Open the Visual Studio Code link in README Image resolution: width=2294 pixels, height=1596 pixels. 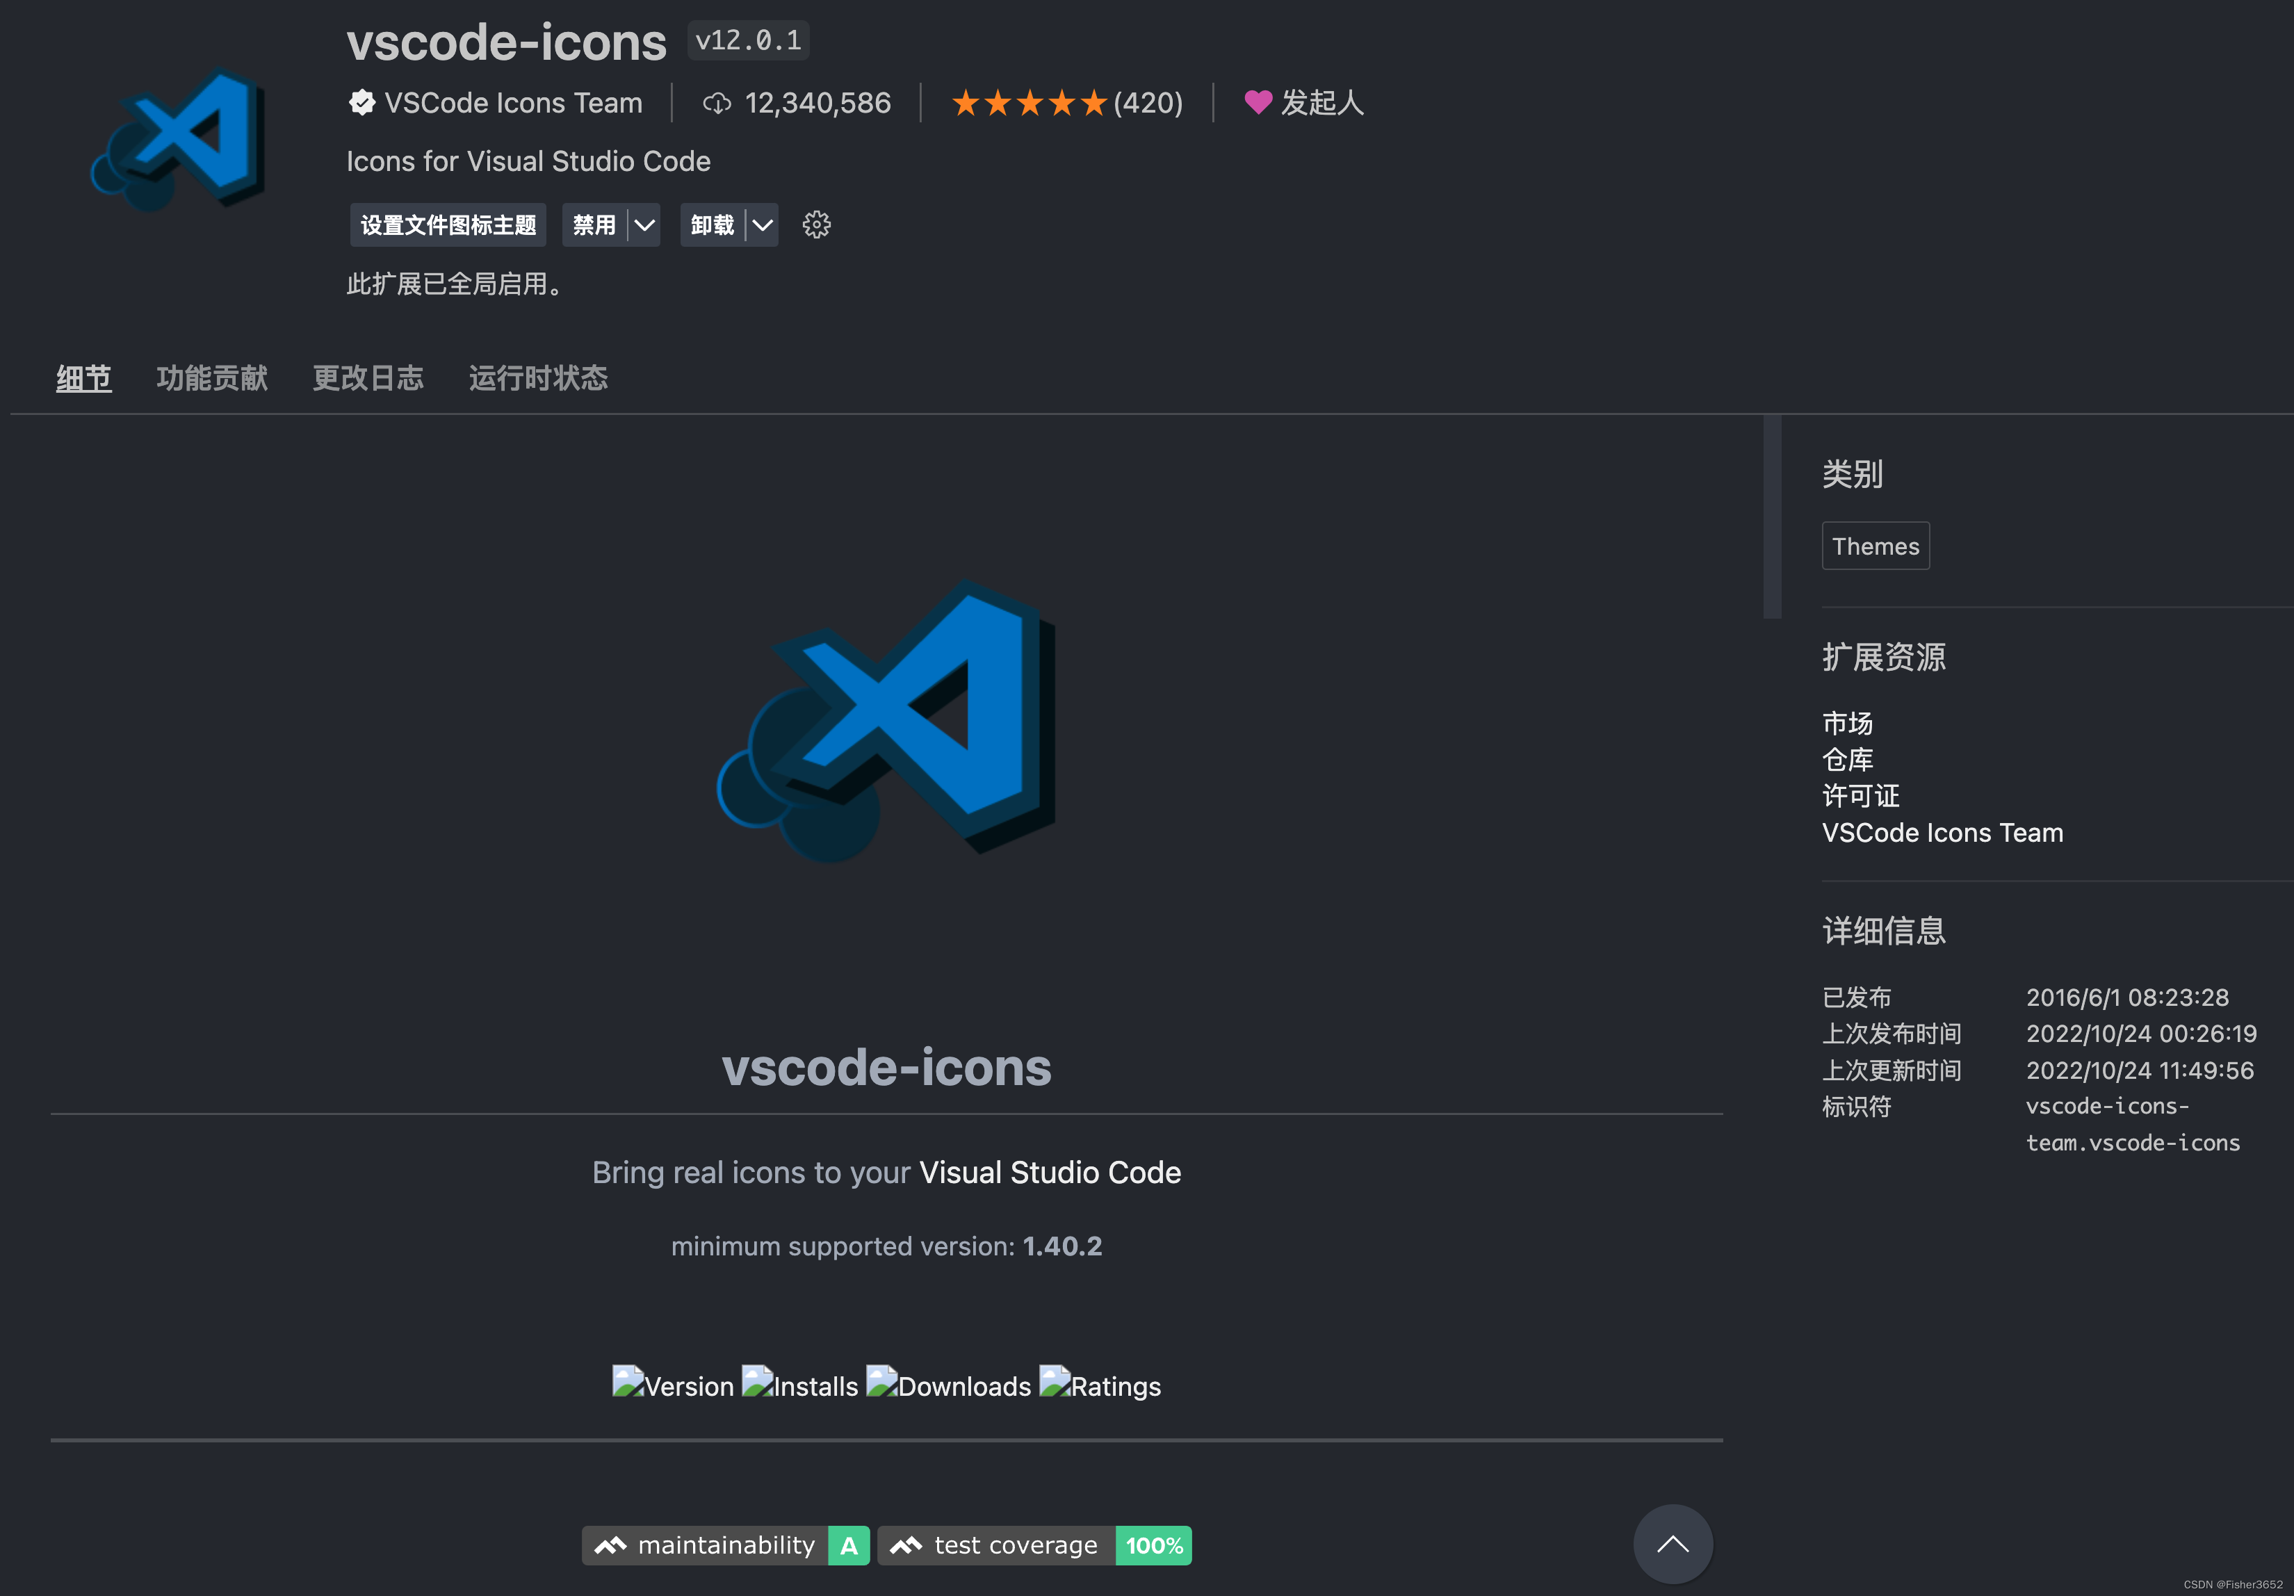point(1050,1172)
